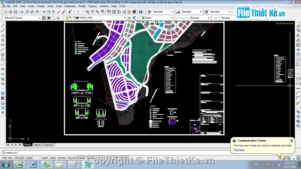
Task: Open QuickCalc calculator icon
Action: coord(134,12)
